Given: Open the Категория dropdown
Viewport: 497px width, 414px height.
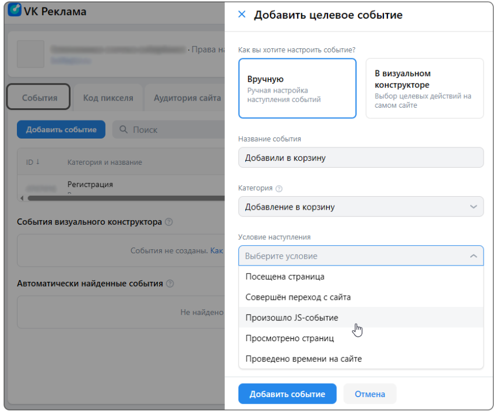Looking at the screenshot, I should pyautogui.click(x=362, y=206).
